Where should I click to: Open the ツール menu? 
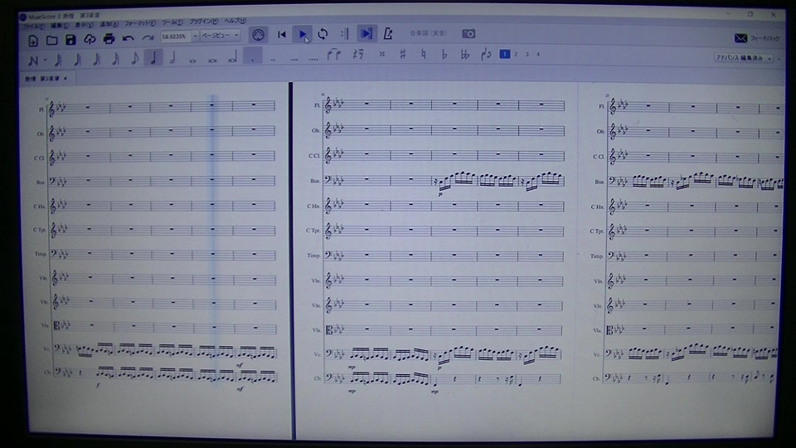(172, 22)
